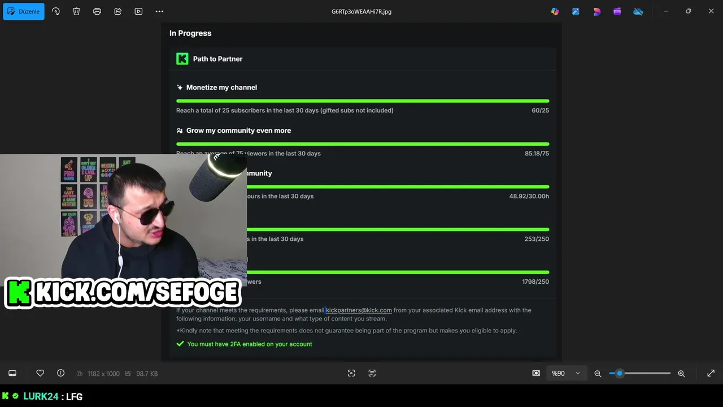Open the purple video editor icon
The image size is (723, 407).
pyautogui.click(x=617, y=11)
